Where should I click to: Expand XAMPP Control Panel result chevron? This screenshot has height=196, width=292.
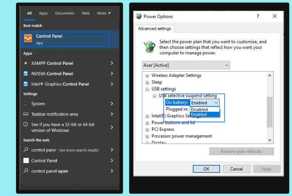point(112,63)
